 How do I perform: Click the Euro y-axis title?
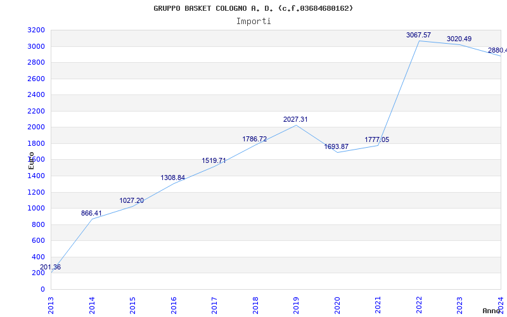[31, 160]
